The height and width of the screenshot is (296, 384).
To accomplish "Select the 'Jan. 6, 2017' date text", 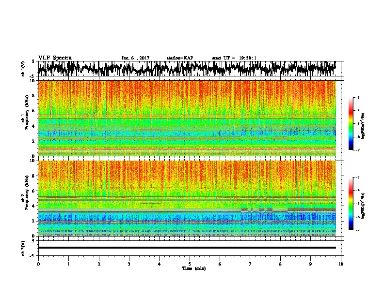I will pos(135,58).
